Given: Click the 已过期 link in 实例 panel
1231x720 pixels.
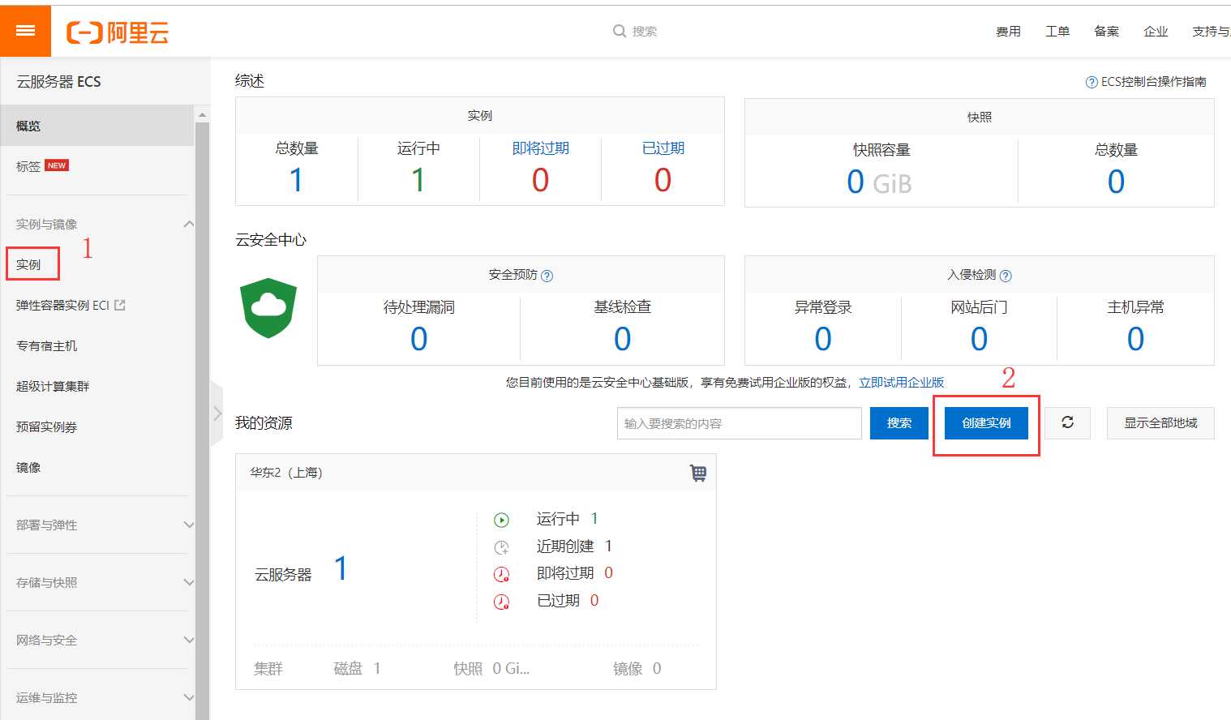Looking at the screenshot, I should [x=663, y=148].
